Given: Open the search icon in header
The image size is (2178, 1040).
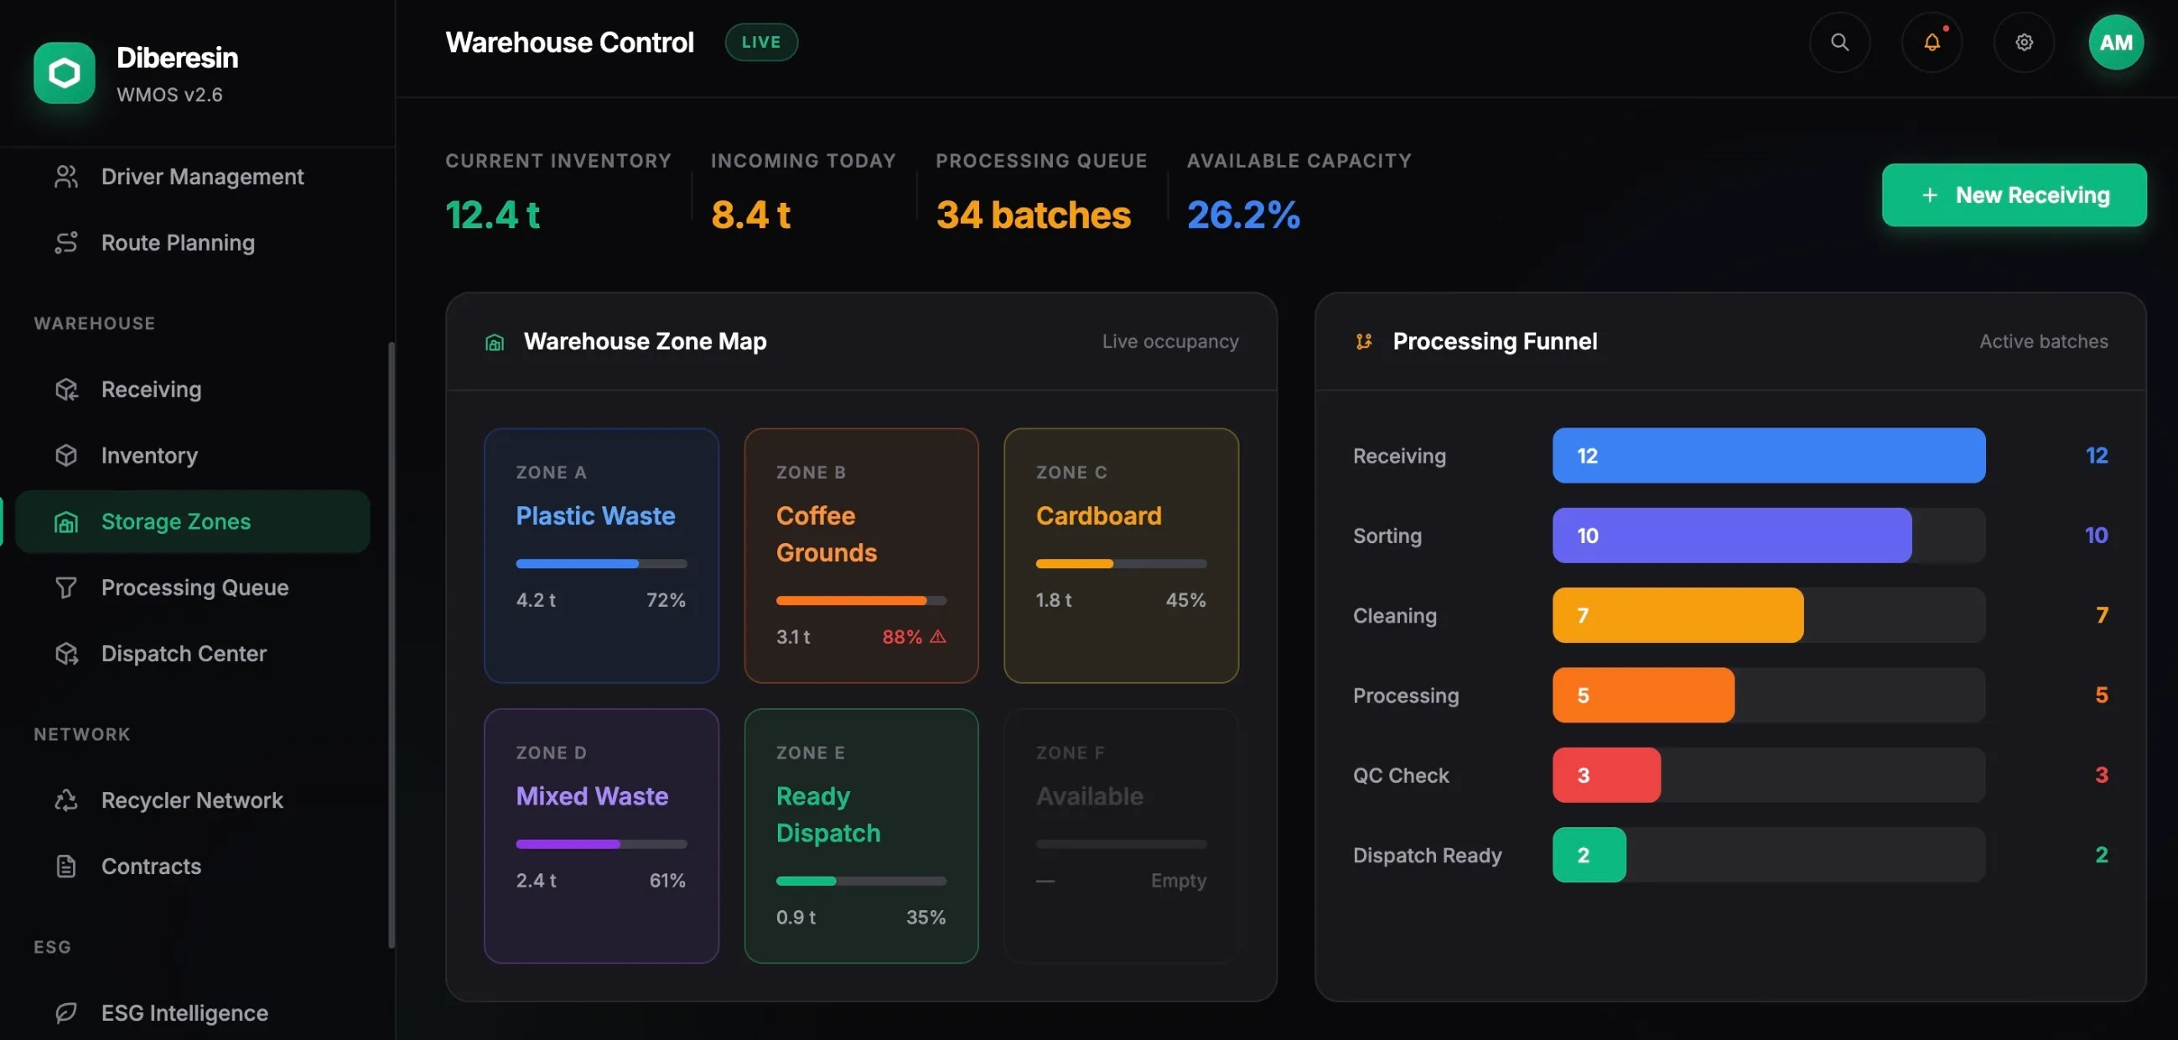Looking at the screenshot, I should click(x=1839, y=42).
